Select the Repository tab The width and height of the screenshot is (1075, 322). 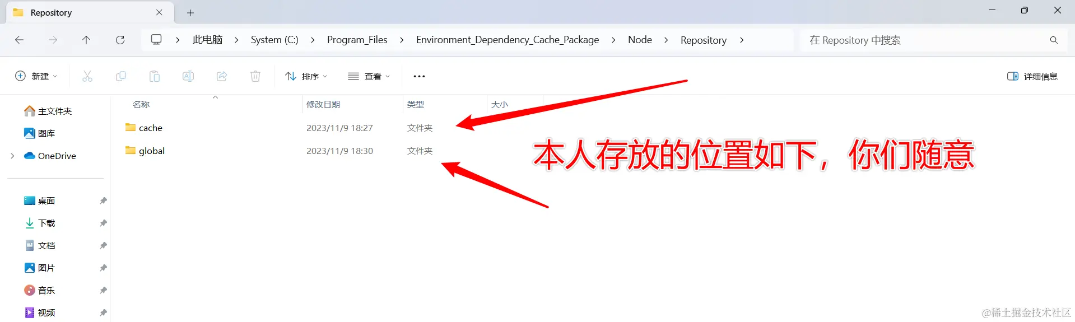pos(90,12)
